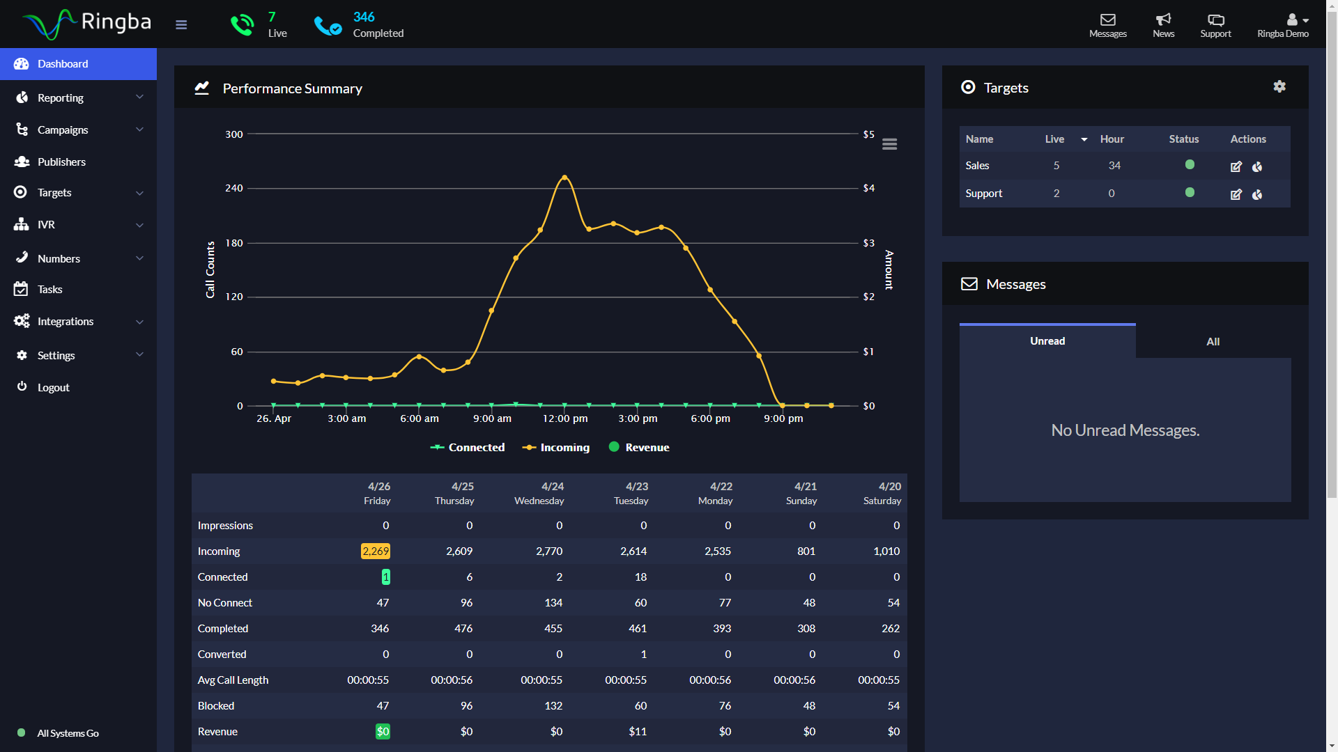Sort targets by Live column header

[x=1054, y=139]
